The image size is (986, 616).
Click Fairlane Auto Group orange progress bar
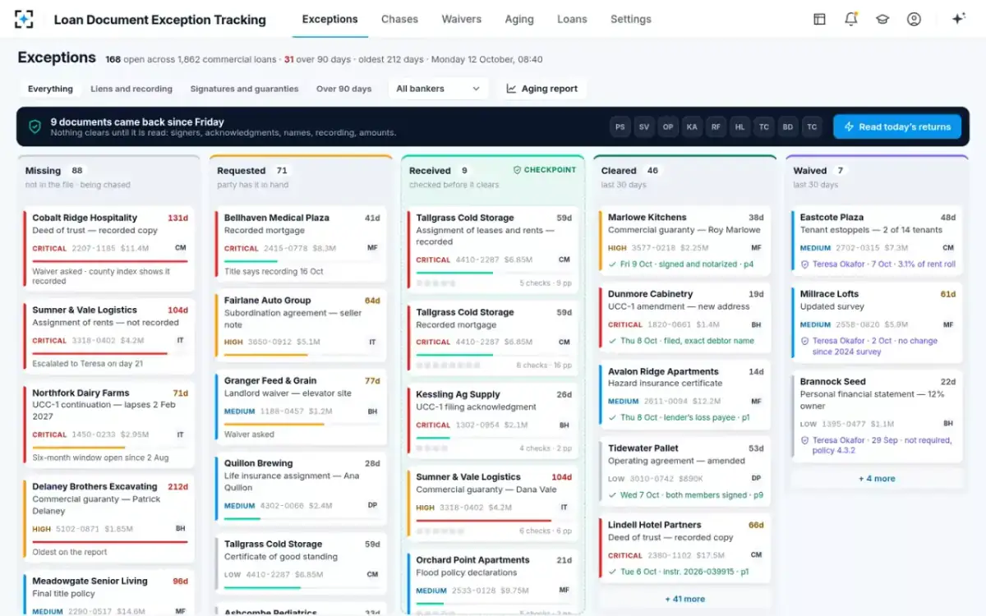point(266,355)
